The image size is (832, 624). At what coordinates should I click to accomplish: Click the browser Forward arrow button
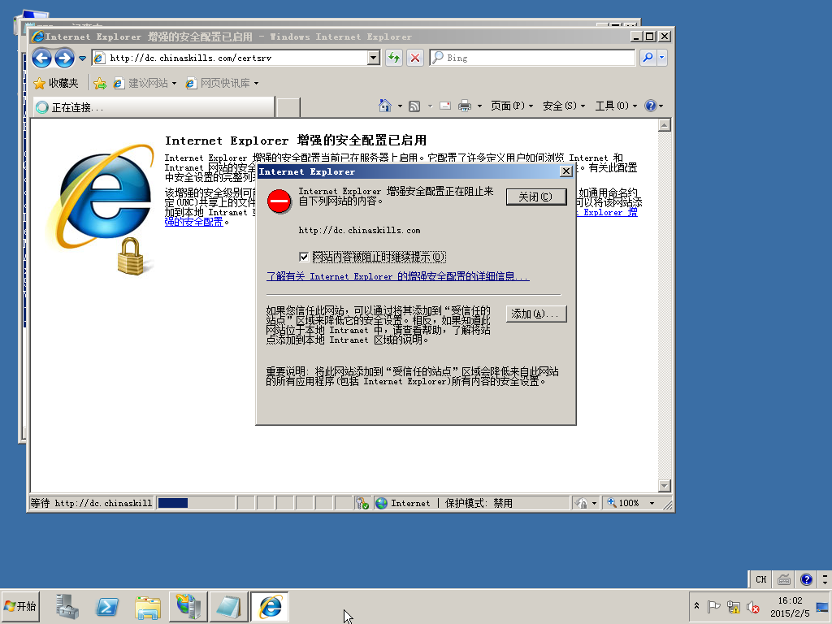65,58
